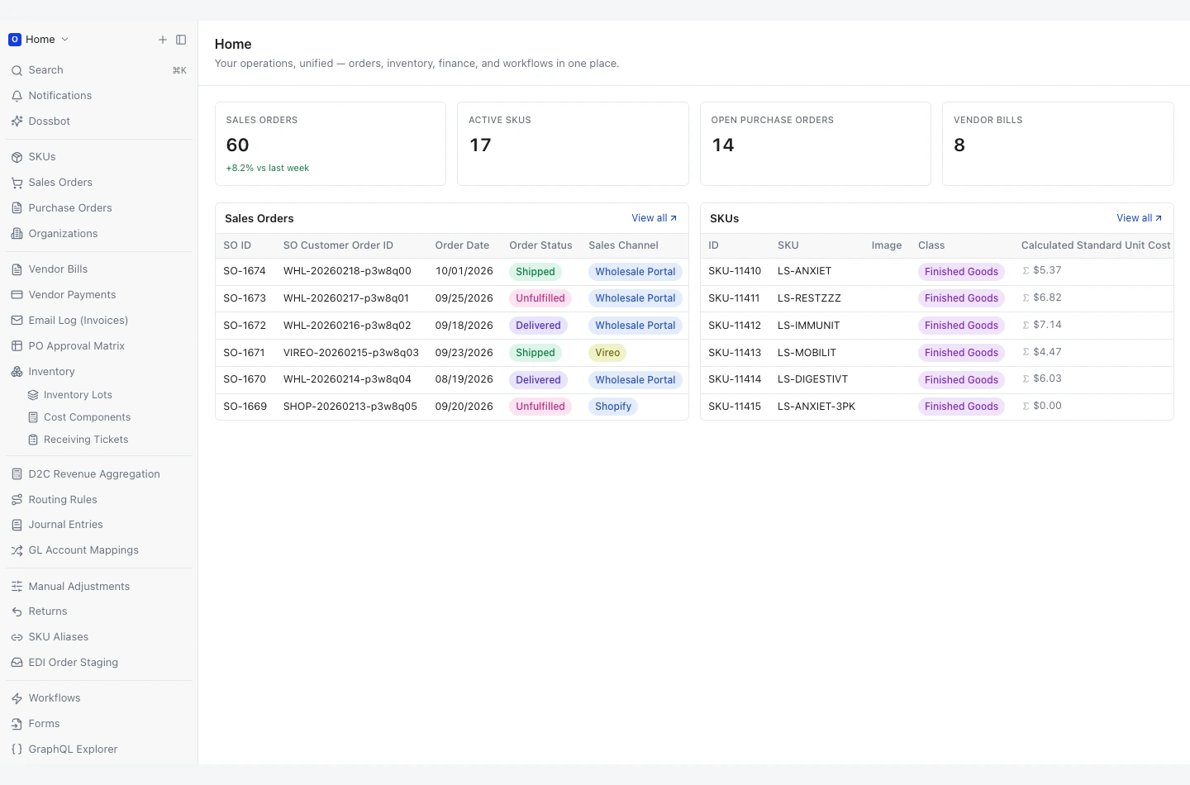Image resolution: width=1190 pixels, height=785 pixels.
Task: Click the Notifications bell icon
Action: click(17, 96)
